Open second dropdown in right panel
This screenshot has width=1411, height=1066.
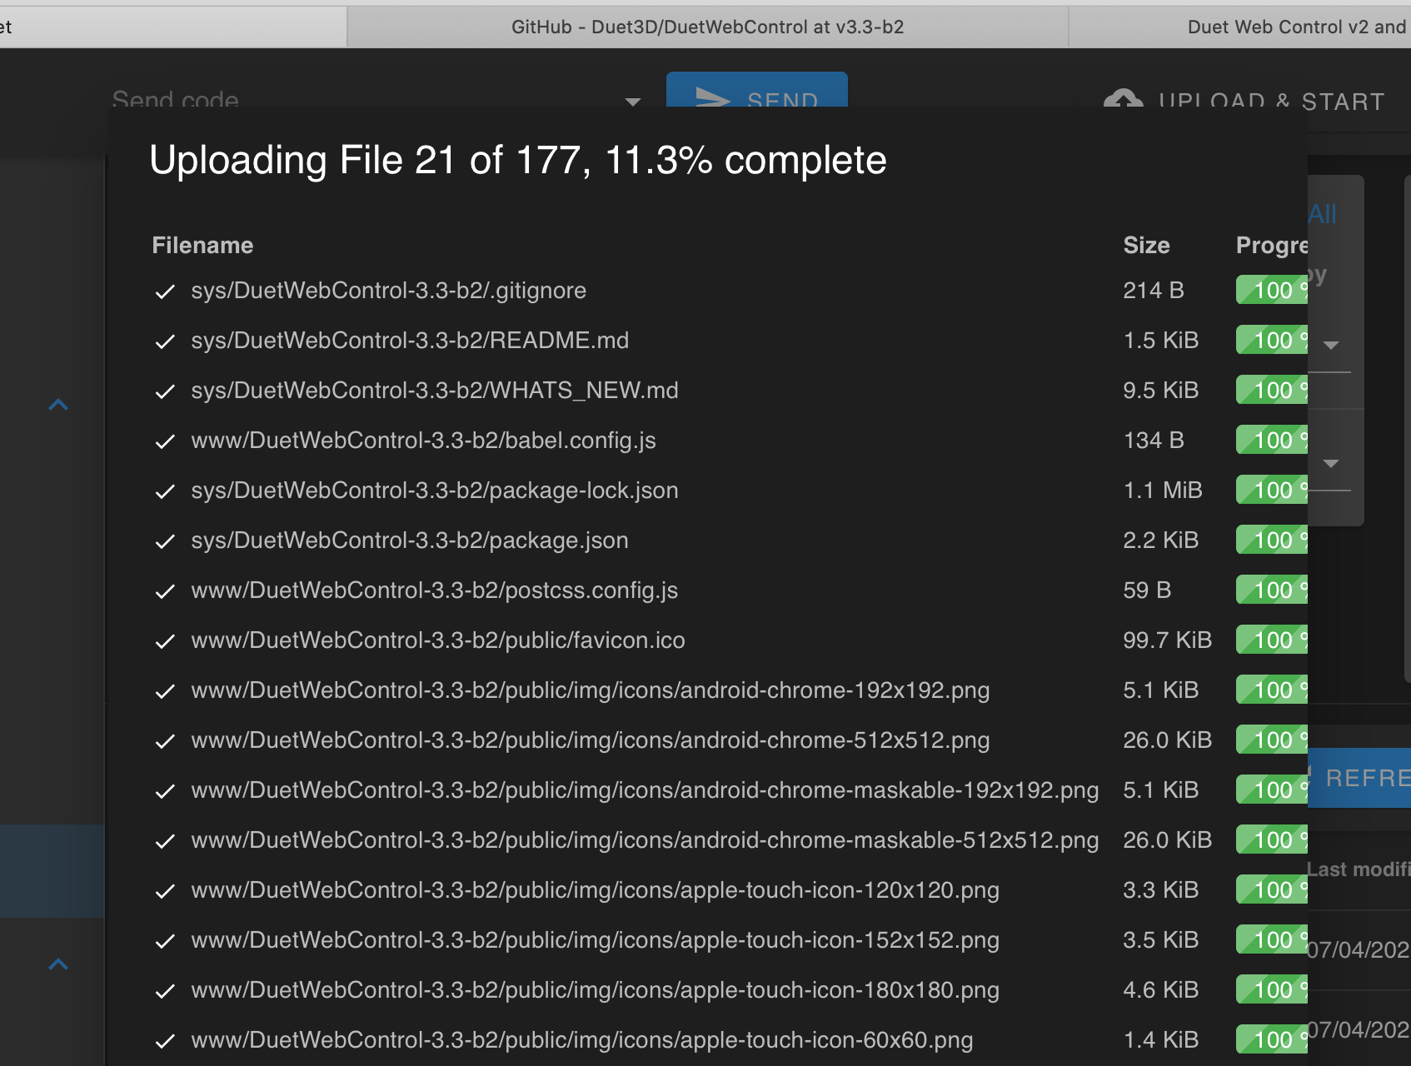click(1331, 463)
